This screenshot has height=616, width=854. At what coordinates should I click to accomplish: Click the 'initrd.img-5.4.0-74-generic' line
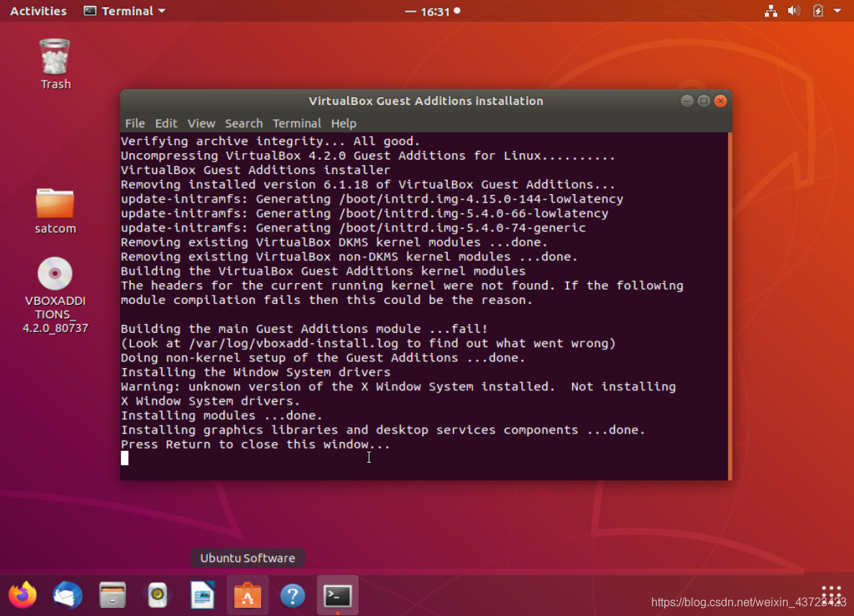point(353,228)
